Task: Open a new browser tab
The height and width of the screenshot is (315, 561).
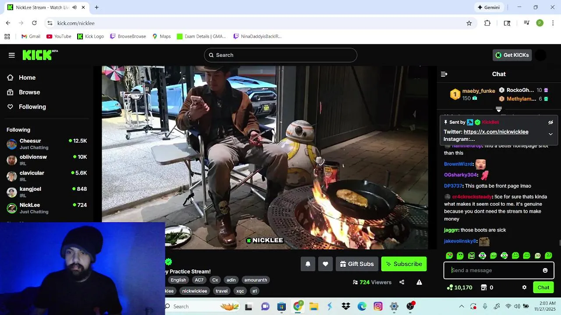Action: (x=96, y=7)
